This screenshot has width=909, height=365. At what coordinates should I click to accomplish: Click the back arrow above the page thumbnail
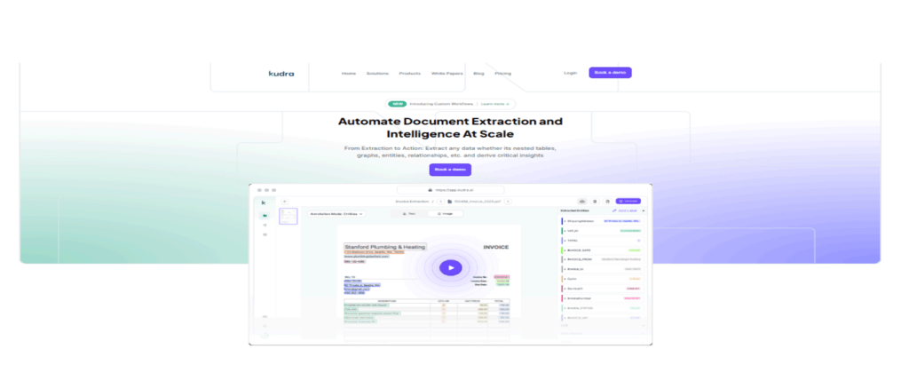(x=284, y=202)
